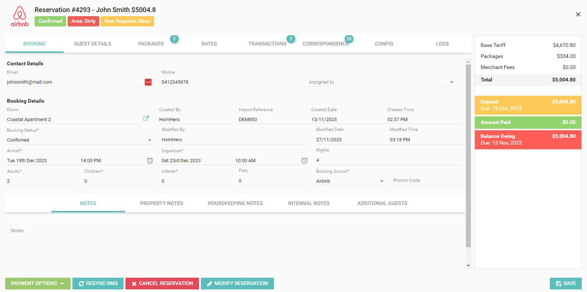Image resolution: width=587 pixels, height=292 pixels.
Task: Open the Housekeeping Notes tab
Action: tap(235, 203)
